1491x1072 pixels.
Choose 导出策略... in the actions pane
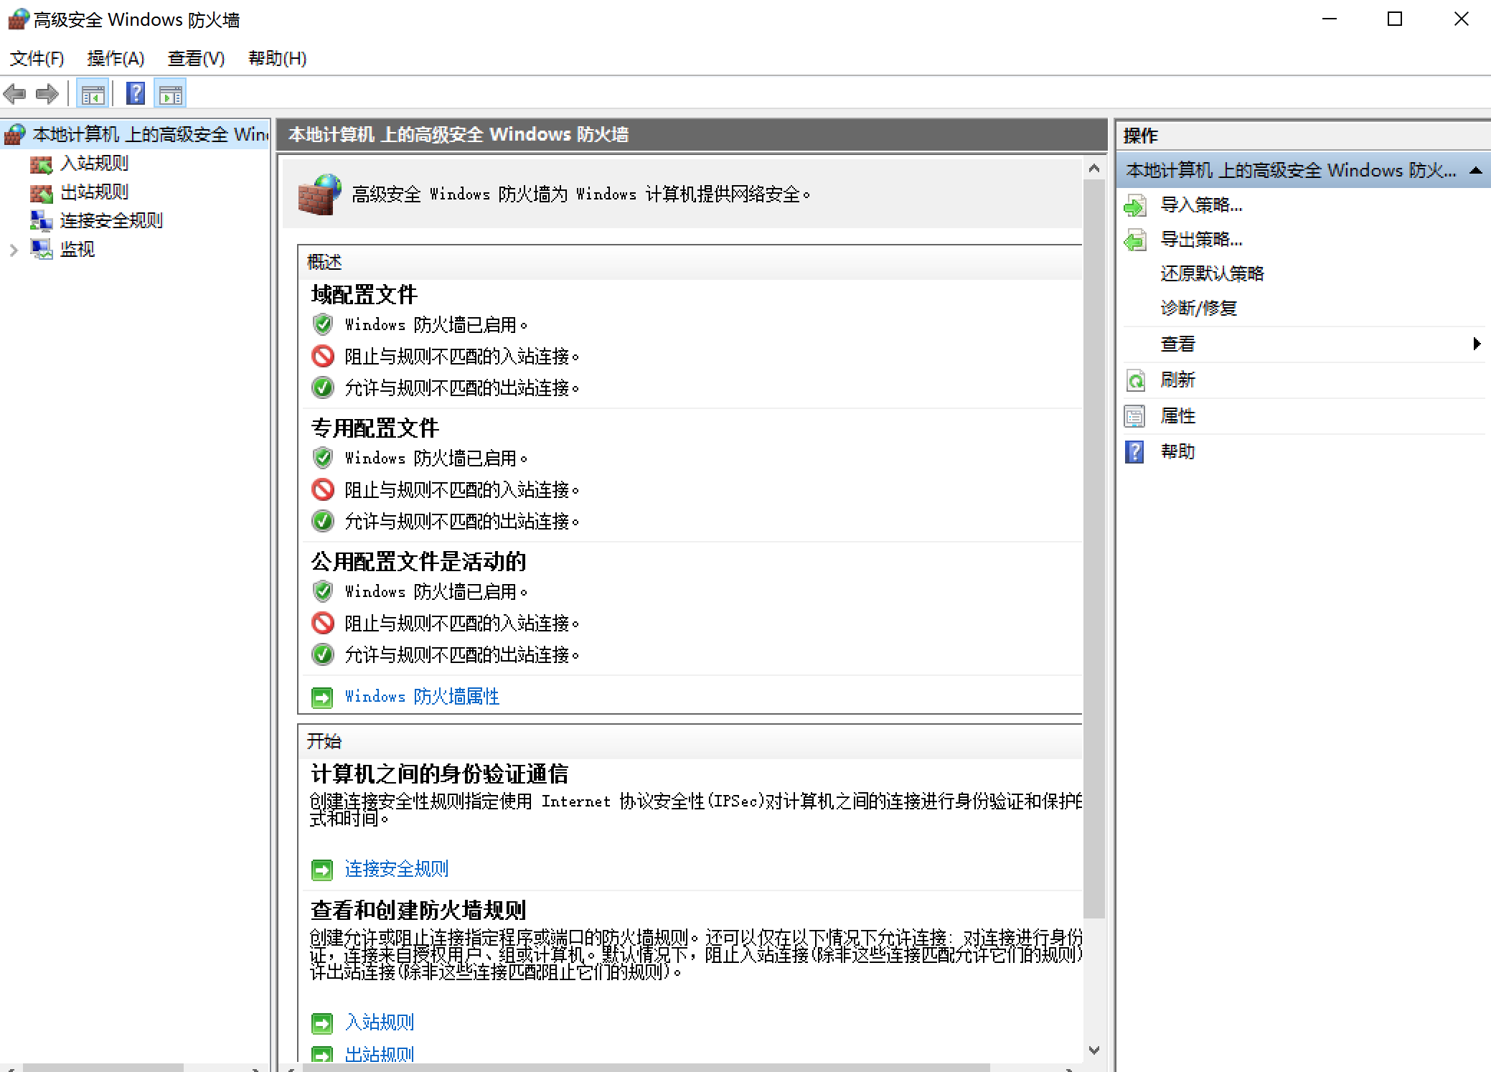tap(1202, 240)
